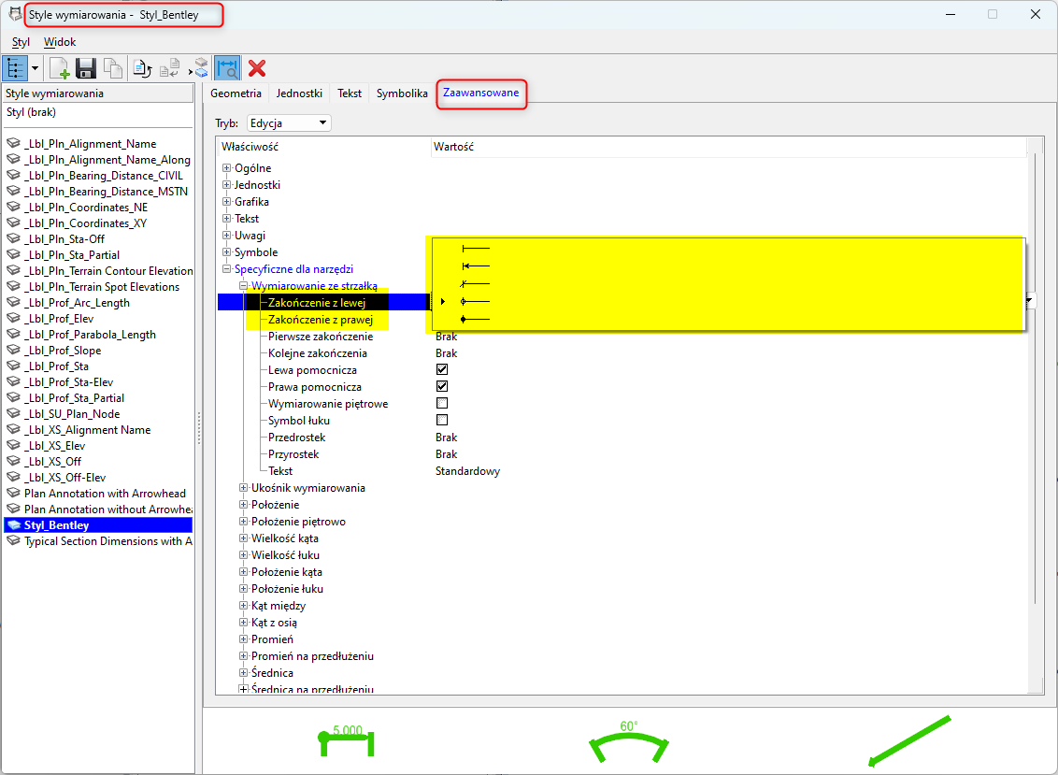Viewport: 1058px width, 775px height.
Task: Select the _Lbl_Prof_Slope style in list
Action: click(x=63, y=351)
